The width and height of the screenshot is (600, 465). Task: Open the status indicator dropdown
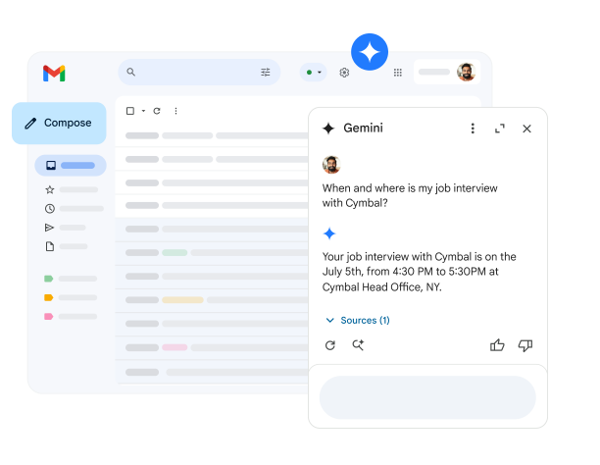[314, 72]
